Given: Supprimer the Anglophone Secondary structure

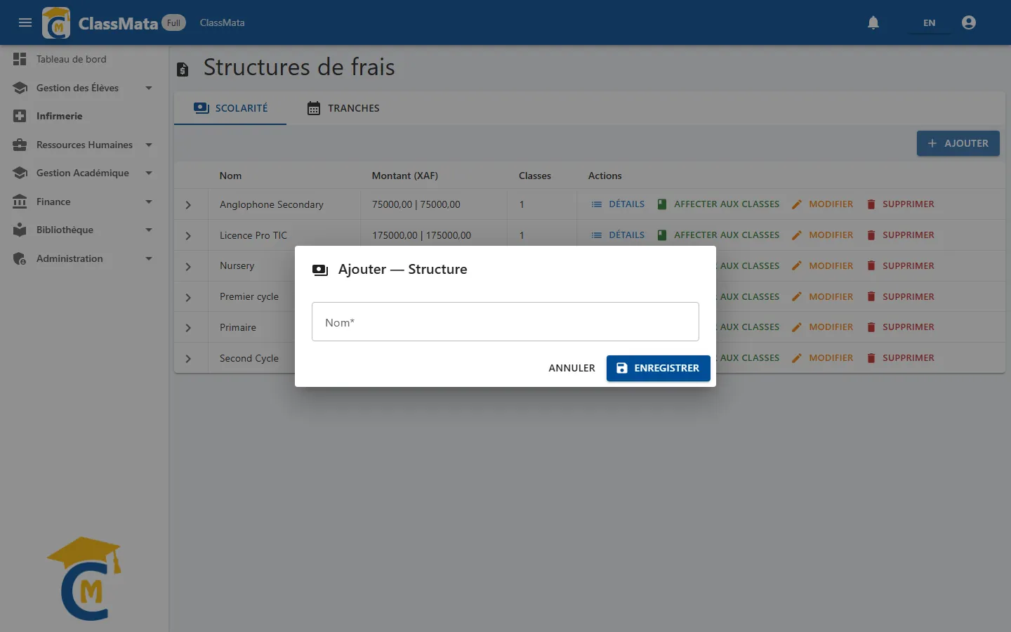Looking at the screenshot, I should [x=900, y=204].
